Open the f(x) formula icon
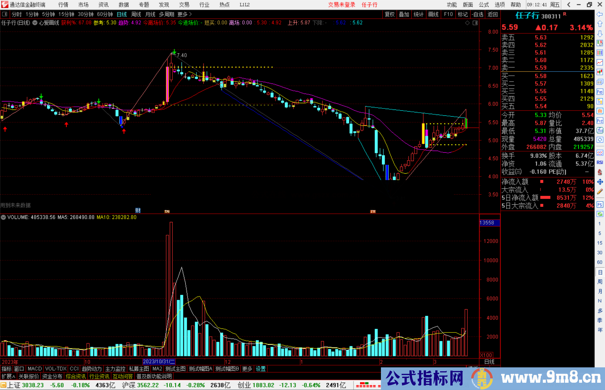The height and width of the screenshot is (390, 605). pyautogui.click(x=600, y=130)
